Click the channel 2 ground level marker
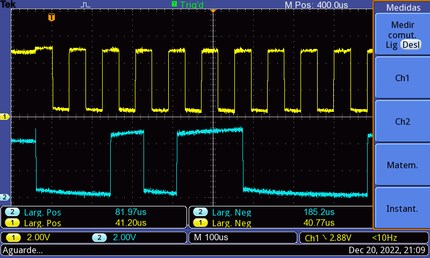The width and height of the screenshot is (430, 258). tap(5, 197)
